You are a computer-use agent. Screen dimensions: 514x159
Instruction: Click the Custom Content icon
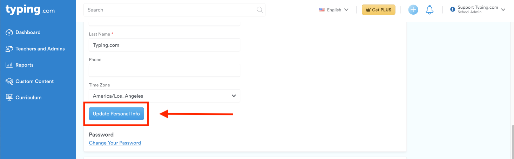(x=9, y=81)
